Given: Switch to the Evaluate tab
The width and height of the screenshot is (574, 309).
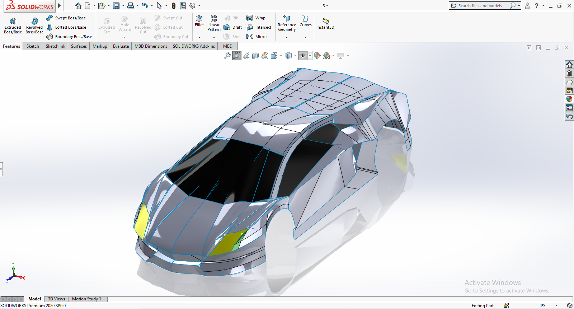Looking at the screenshot, I should click(x=121, y=46).
